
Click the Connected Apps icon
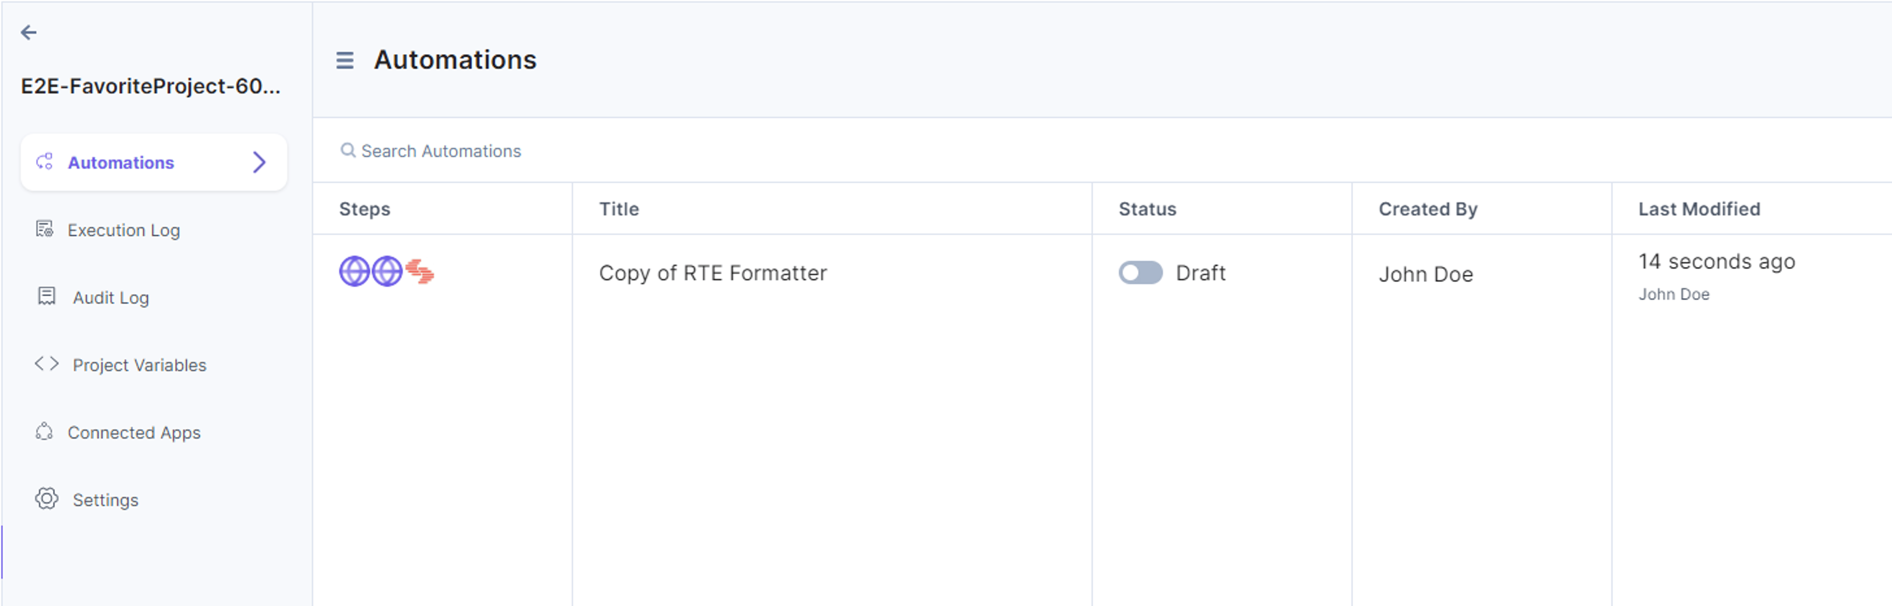click(44, 431)
